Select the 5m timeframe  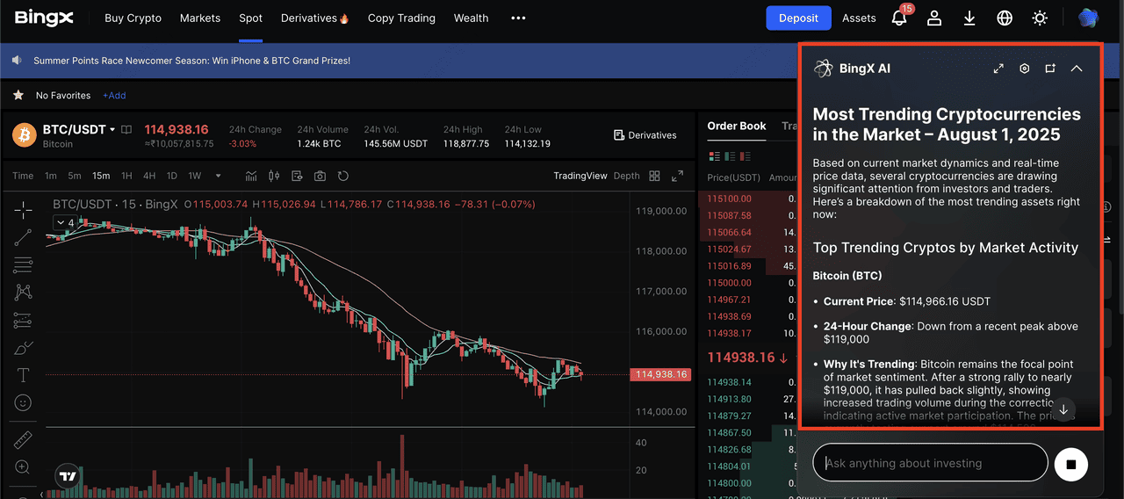75,176
